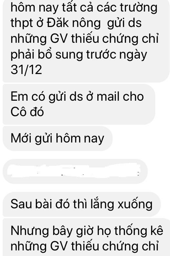Open the redacted white message bubble
The image size is (170, 256).
click(x=75, y=171)
